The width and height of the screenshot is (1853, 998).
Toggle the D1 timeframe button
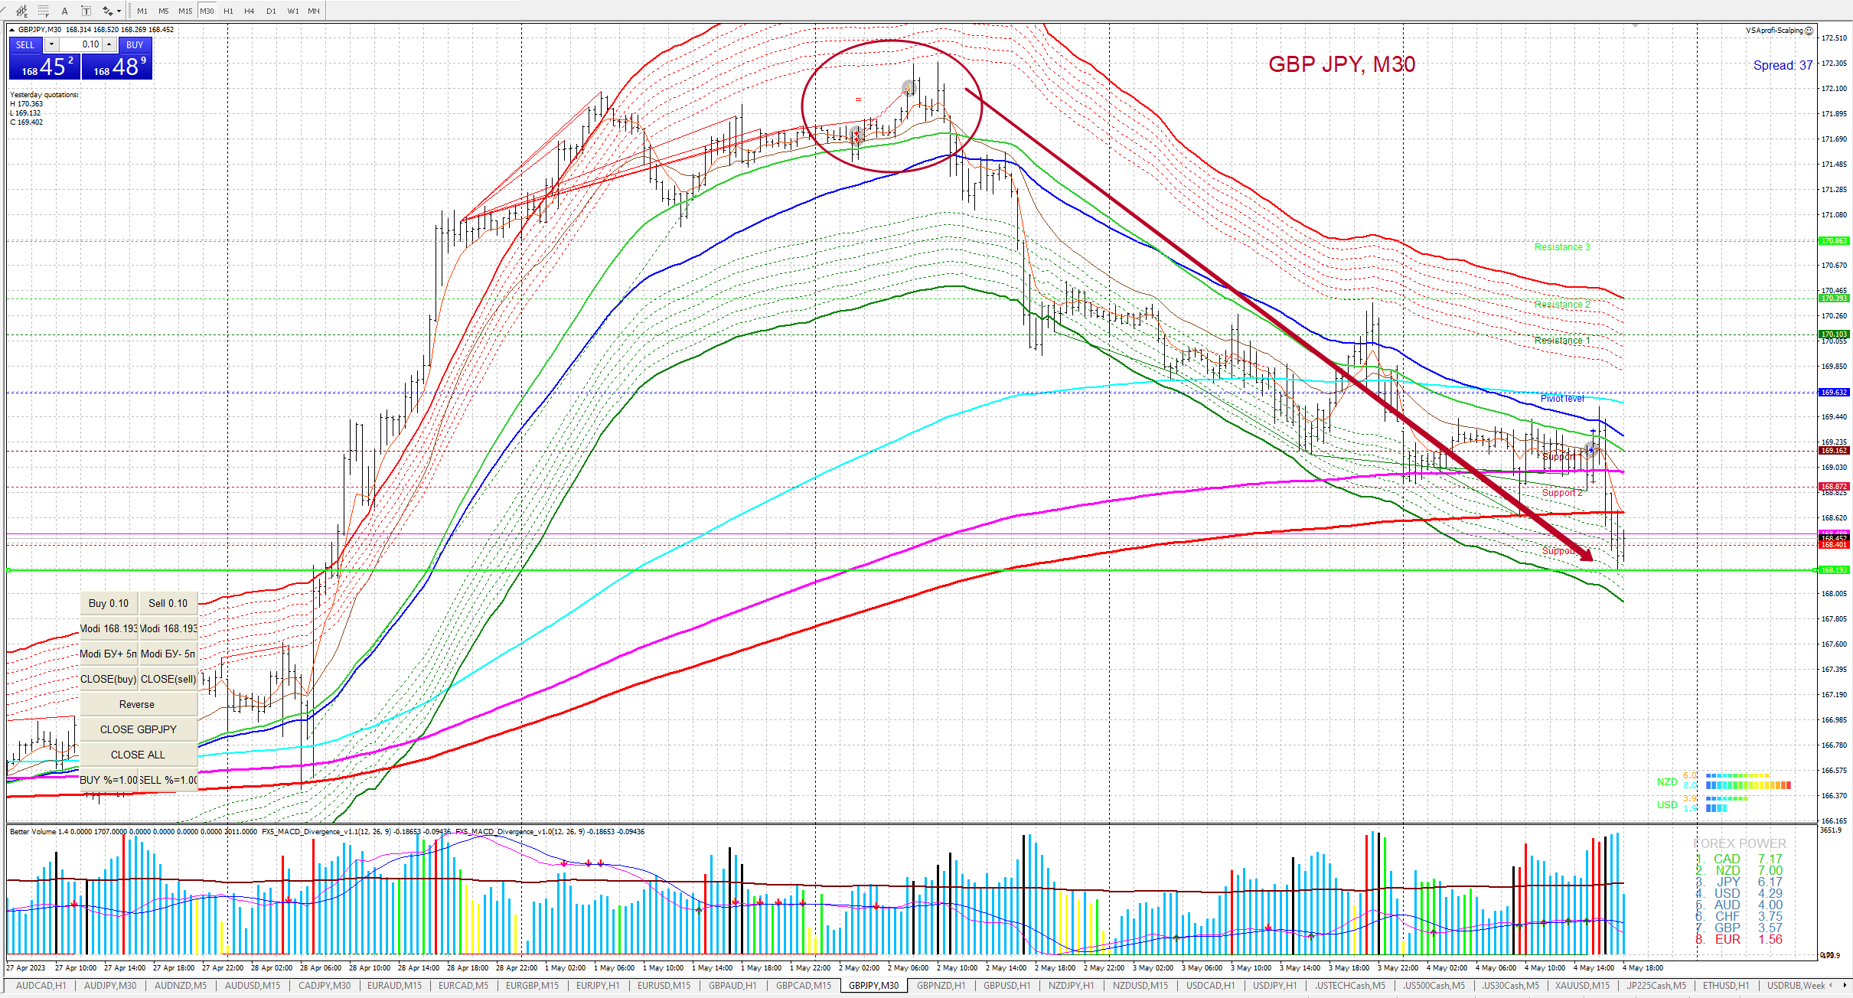[271, 11]
